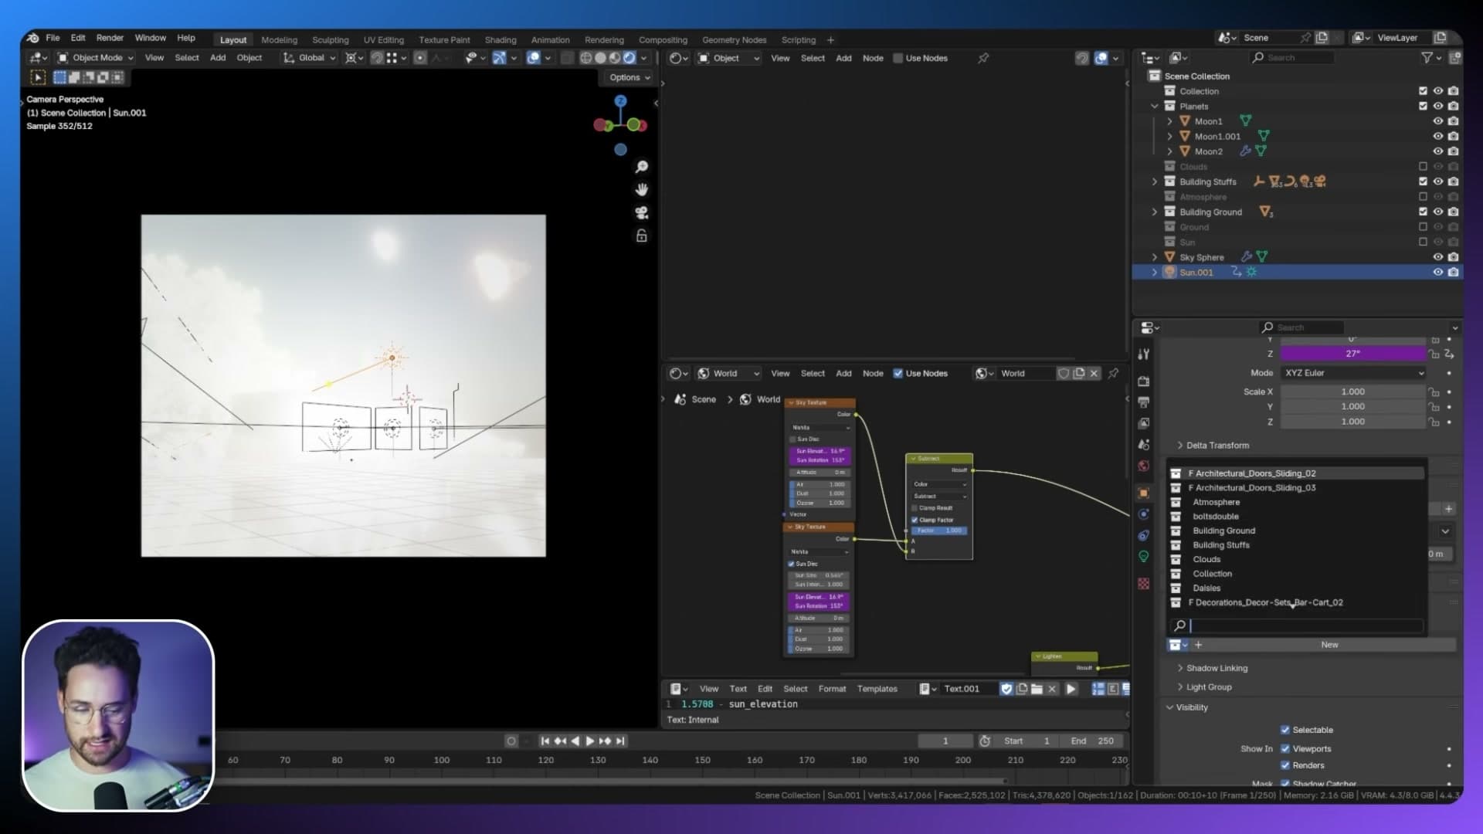Switch to wireframe viewport shading
Viewport: 1483px width, 834px height.
pyautogui.click(x=586, y=58)
